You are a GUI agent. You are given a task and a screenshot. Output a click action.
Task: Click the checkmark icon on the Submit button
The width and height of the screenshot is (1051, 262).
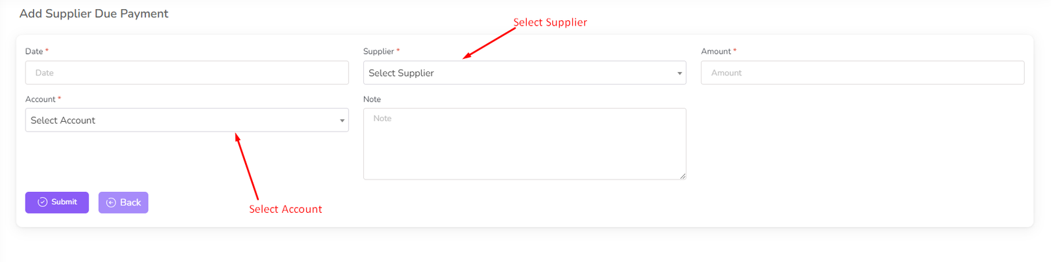pos(43,202)
